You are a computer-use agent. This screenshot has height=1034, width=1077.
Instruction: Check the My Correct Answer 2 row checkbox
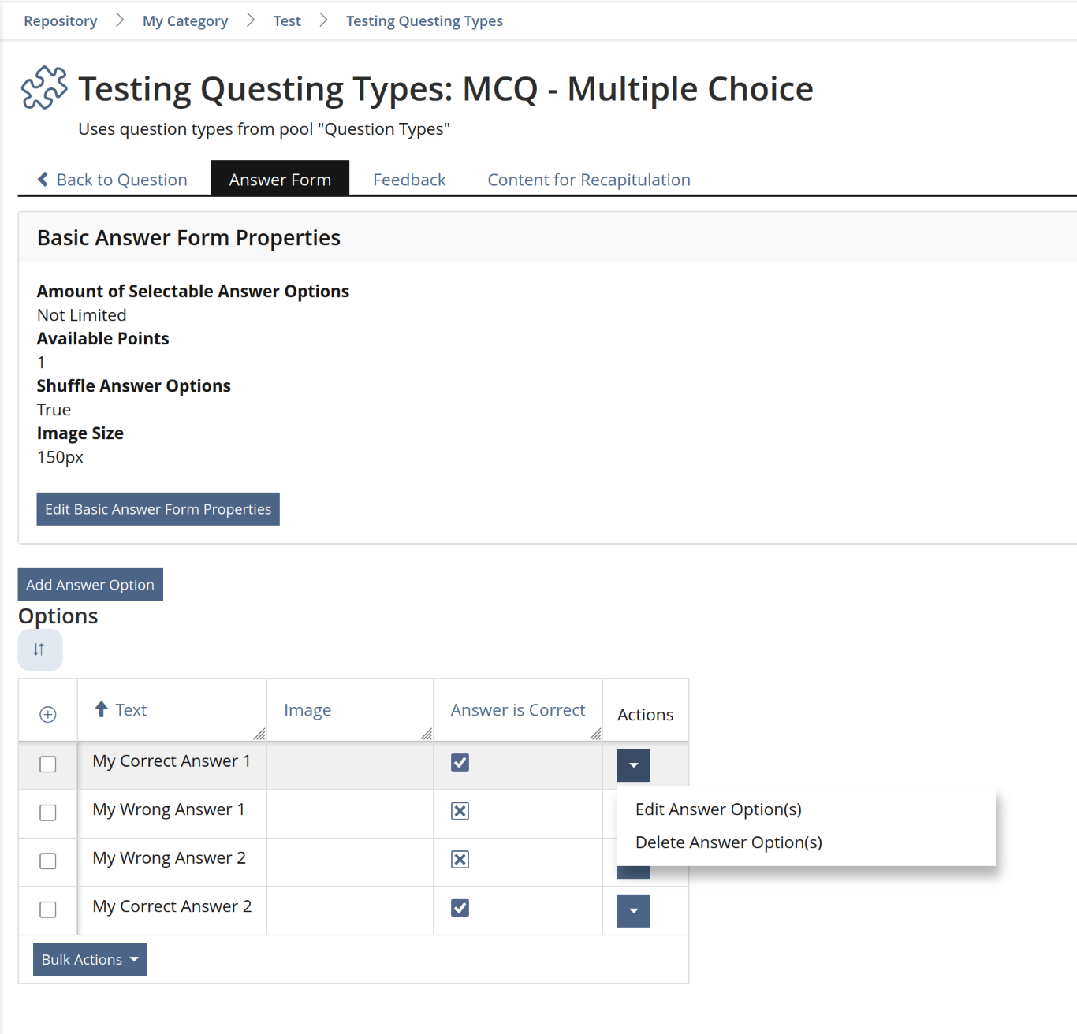pos(48,909)
